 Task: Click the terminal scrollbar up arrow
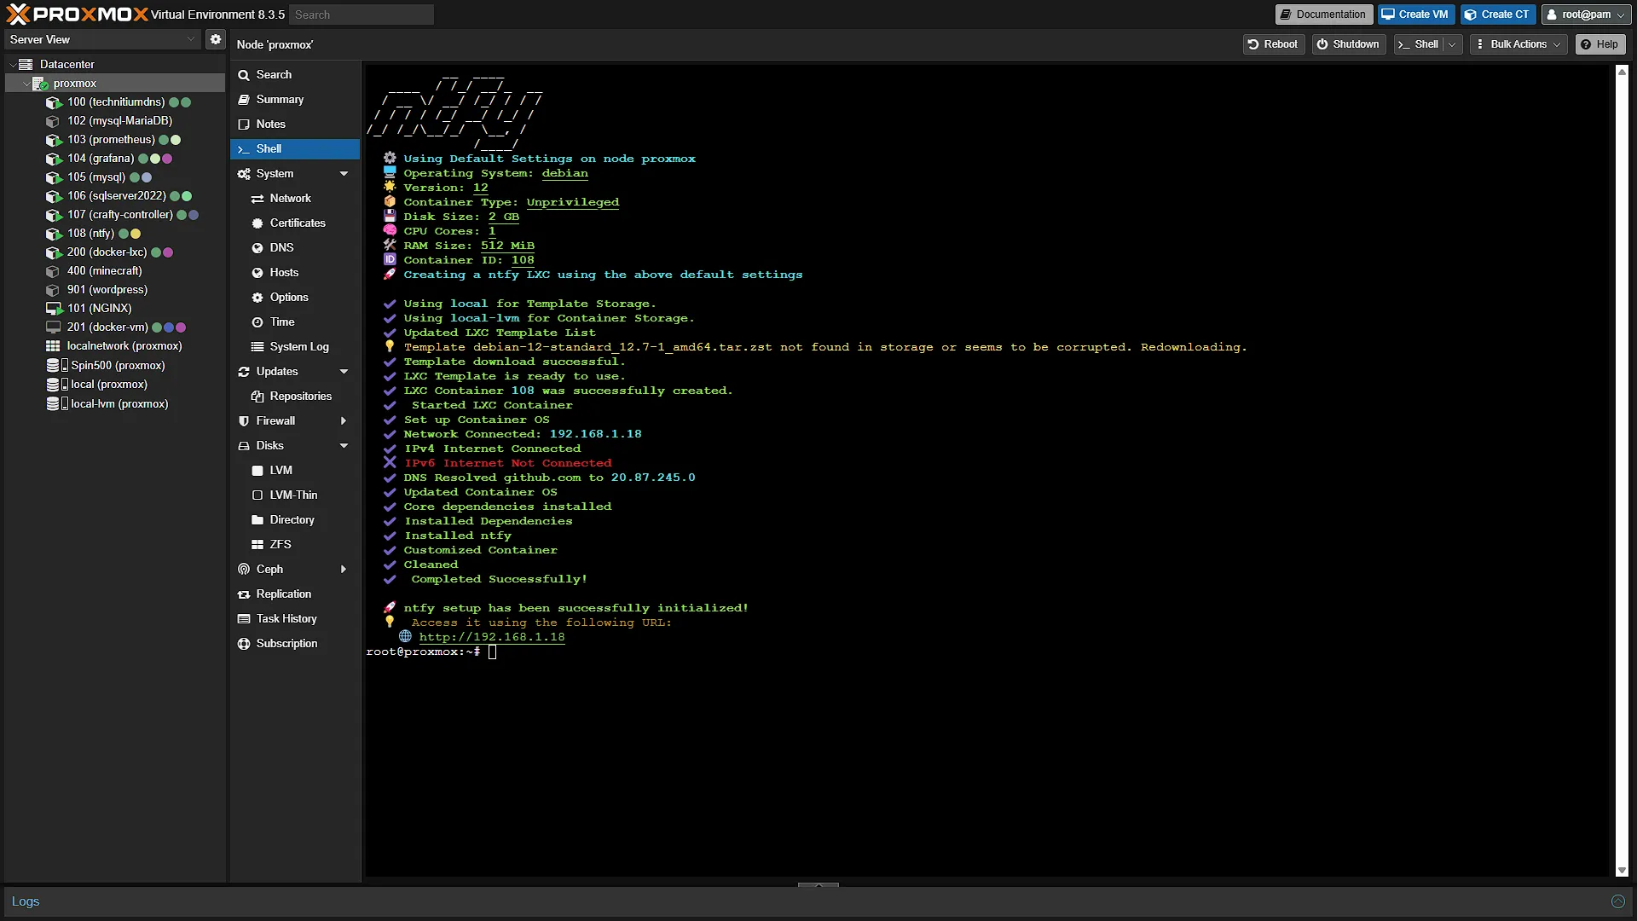(1622, 72)
